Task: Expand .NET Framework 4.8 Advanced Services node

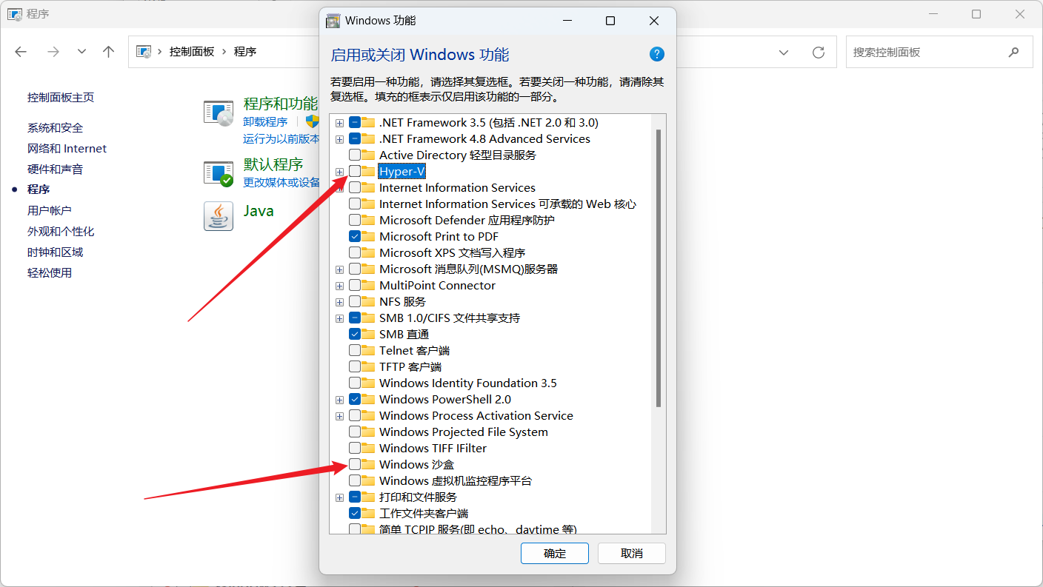Action: tap(339, 139)
